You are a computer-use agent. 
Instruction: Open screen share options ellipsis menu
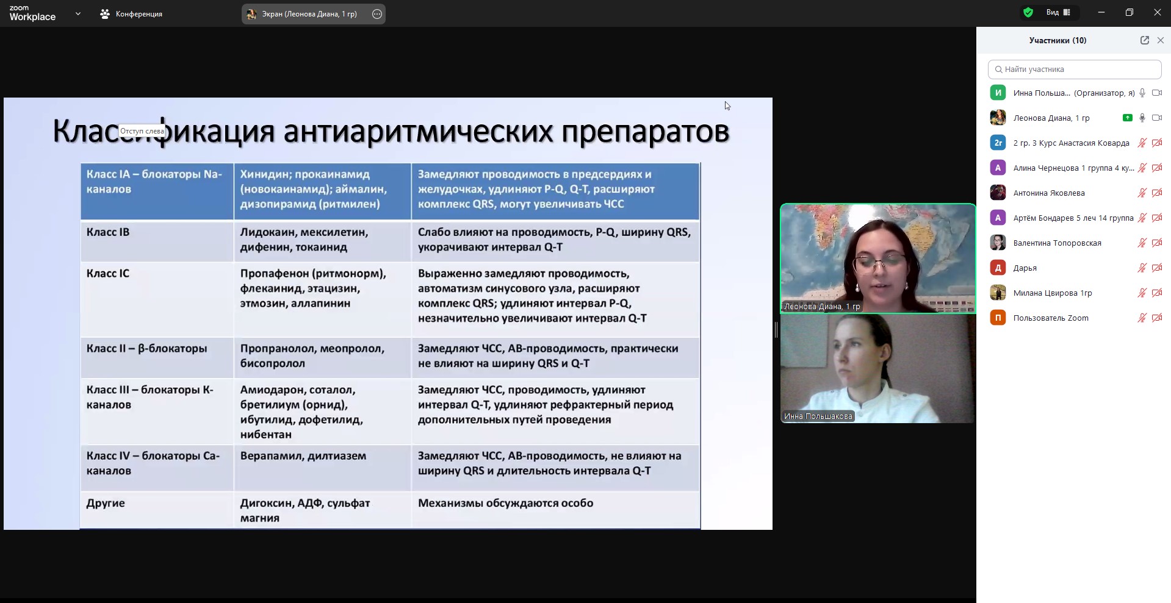(377, 14)
